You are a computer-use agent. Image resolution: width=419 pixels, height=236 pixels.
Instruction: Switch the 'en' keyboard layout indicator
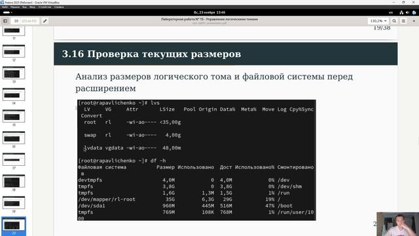(391, 12)
